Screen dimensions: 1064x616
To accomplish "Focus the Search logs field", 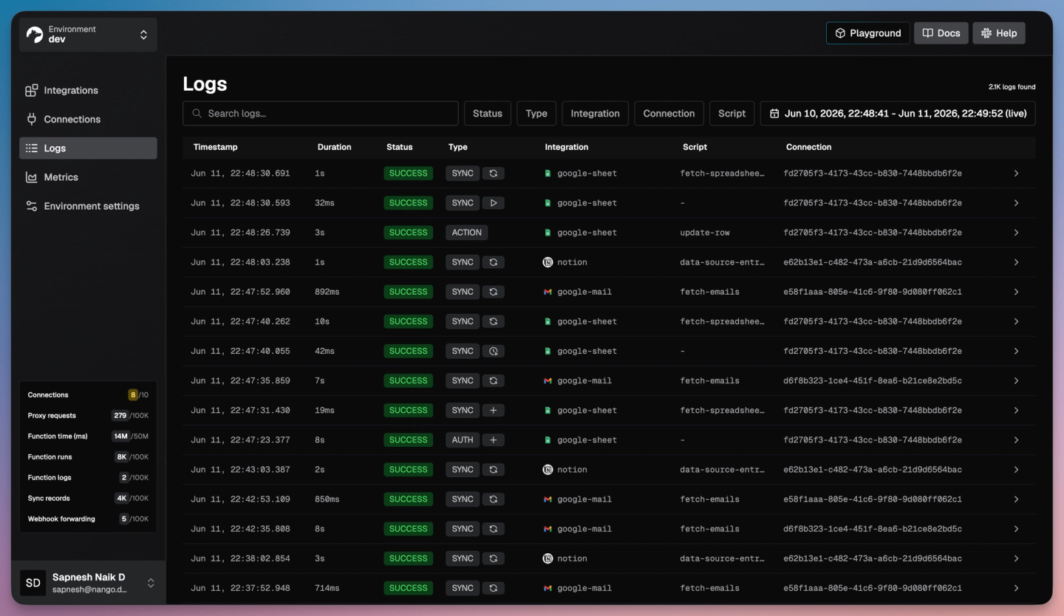I will [x=321, y=114].
